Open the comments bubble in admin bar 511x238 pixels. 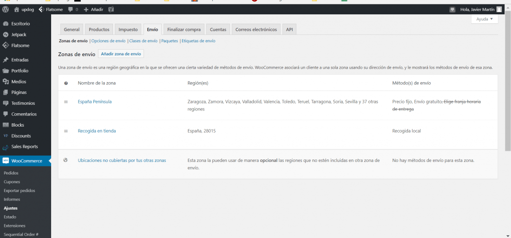[x=73, y=9]
